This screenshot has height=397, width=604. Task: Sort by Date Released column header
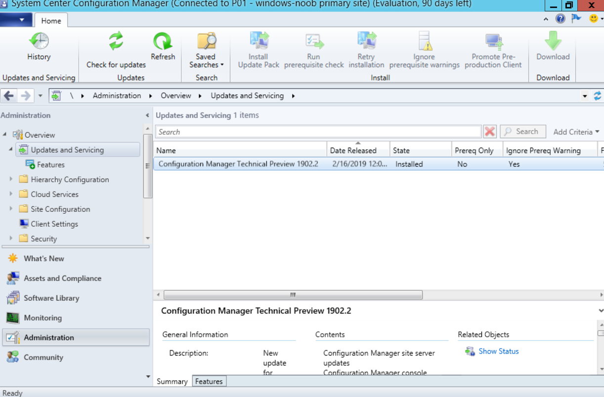click(358, 151)
